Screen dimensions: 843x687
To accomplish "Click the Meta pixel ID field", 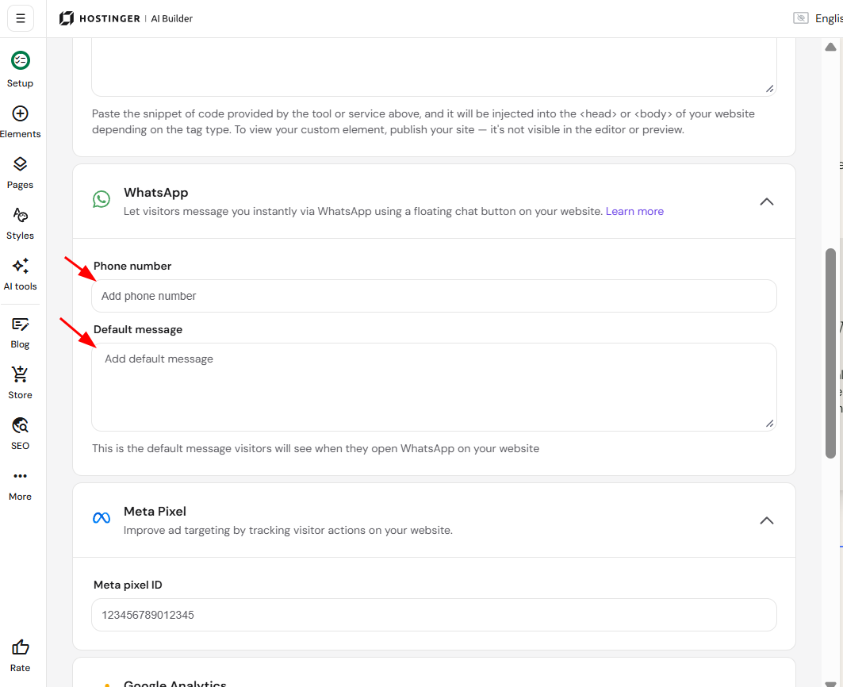I will [434, 615].
